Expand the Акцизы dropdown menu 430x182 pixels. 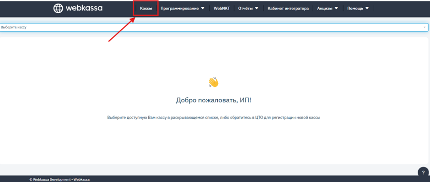328,9
